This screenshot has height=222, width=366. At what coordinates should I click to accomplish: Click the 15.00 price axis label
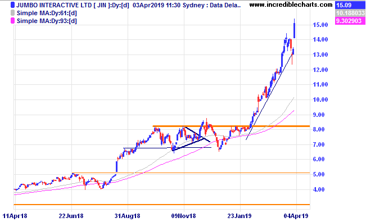320,25
